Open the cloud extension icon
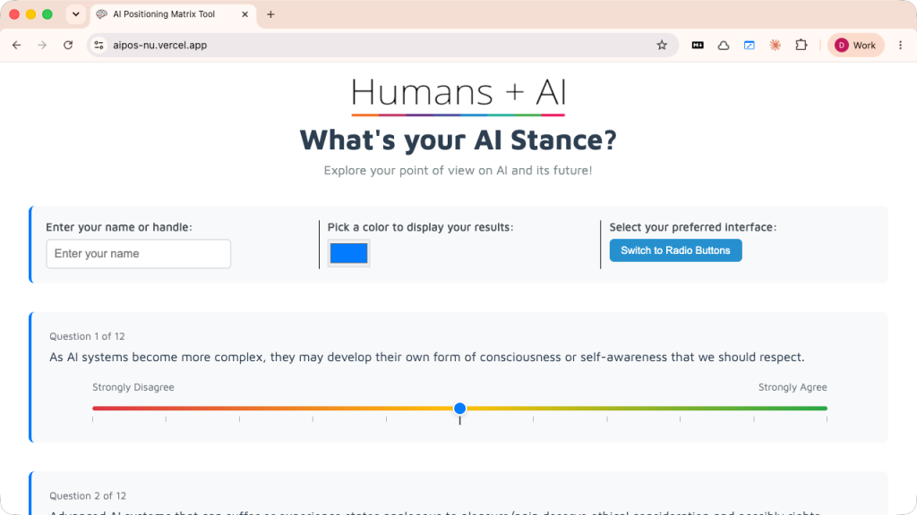 [724, 45]
